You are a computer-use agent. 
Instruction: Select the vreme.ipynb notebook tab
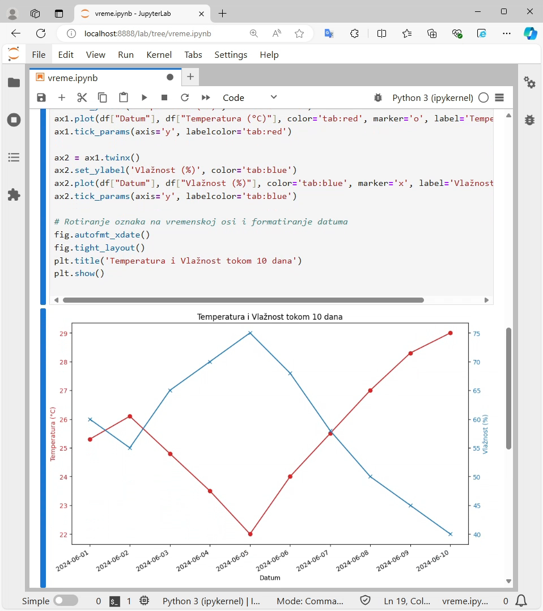105,78
